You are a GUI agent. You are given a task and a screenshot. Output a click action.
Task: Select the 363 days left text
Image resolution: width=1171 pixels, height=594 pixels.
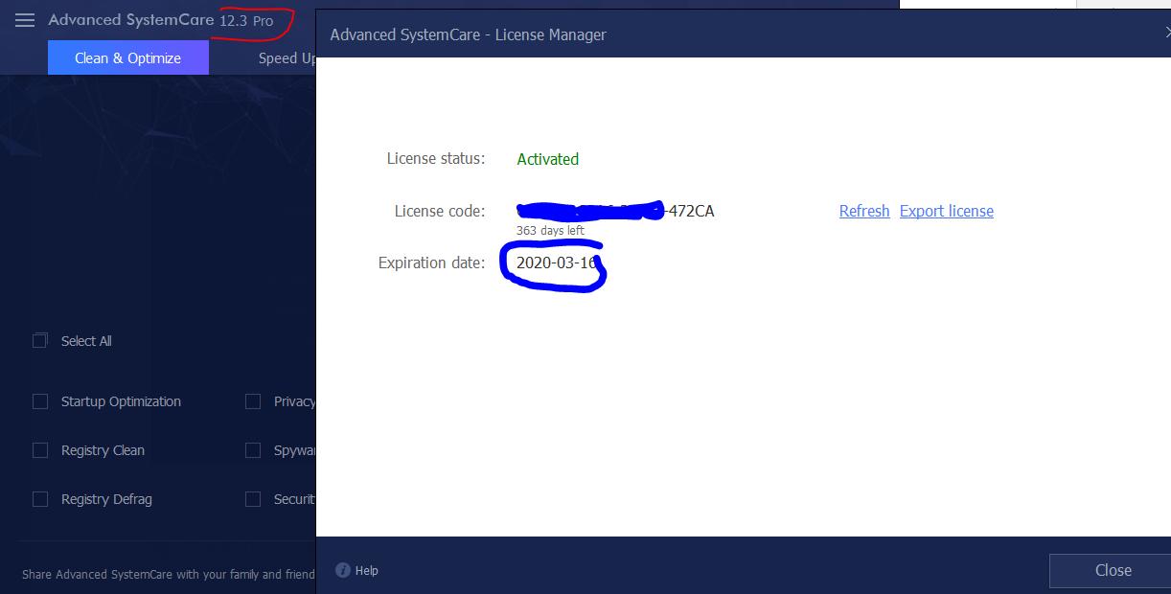pos(550,231)
